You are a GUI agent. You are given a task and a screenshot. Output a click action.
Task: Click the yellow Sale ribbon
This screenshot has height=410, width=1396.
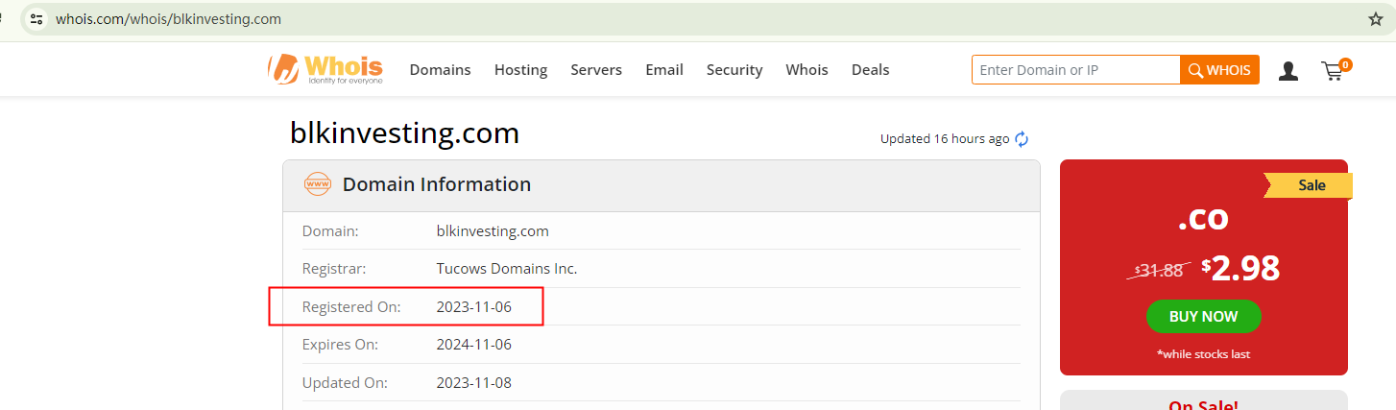(1310, 185)
